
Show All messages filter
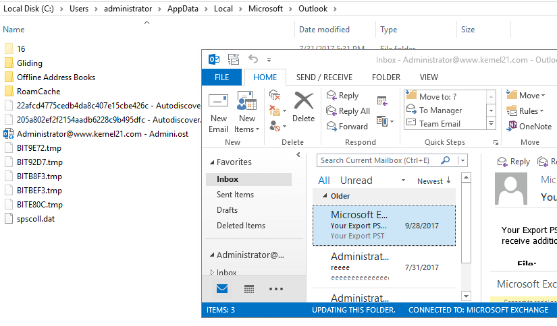point(324,181)
